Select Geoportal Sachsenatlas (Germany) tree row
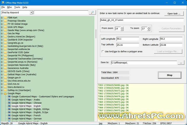 tap(25, 59)
